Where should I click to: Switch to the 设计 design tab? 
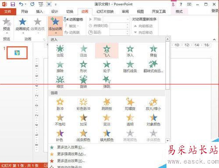point(55,11)
